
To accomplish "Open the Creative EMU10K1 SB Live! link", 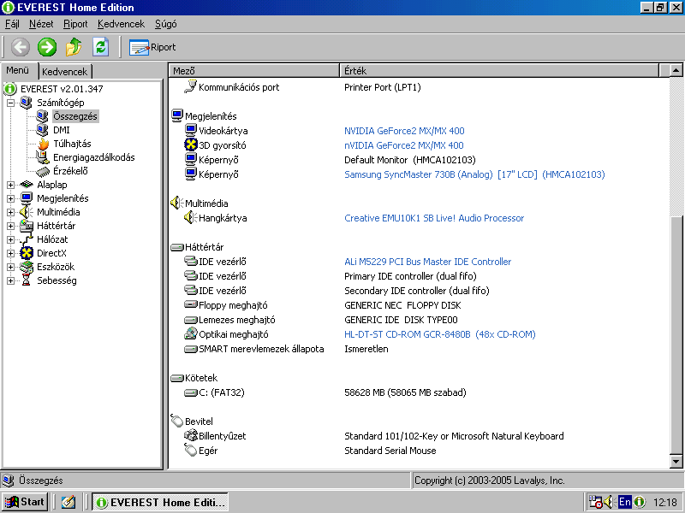I will [434, 218].
